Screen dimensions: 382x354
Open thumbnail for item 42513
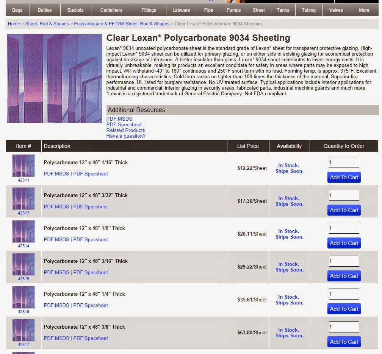23,199
